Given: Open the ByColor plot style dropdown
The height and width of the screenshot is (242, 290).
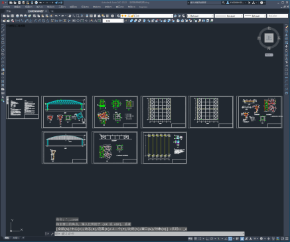Looking at the screenshot, I should pos(277,16).
